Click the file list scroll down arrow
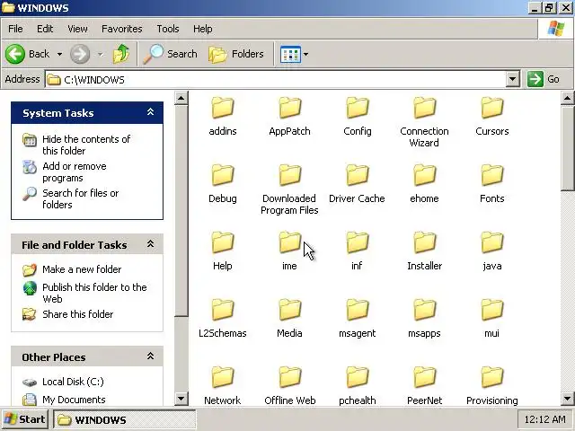This screenshot has height=431, width=575. (x=567, y=399)
